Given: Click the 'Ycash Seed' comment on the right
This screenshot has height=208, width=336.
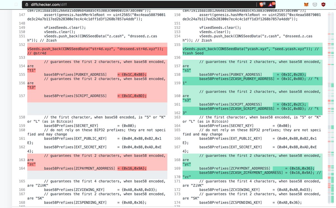Looking at the screenshot, I should point(193,53).
